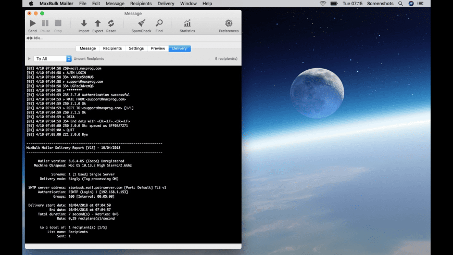Open the Import tool
Viewport: 453px width, 255px height.
tap(84, 23)
